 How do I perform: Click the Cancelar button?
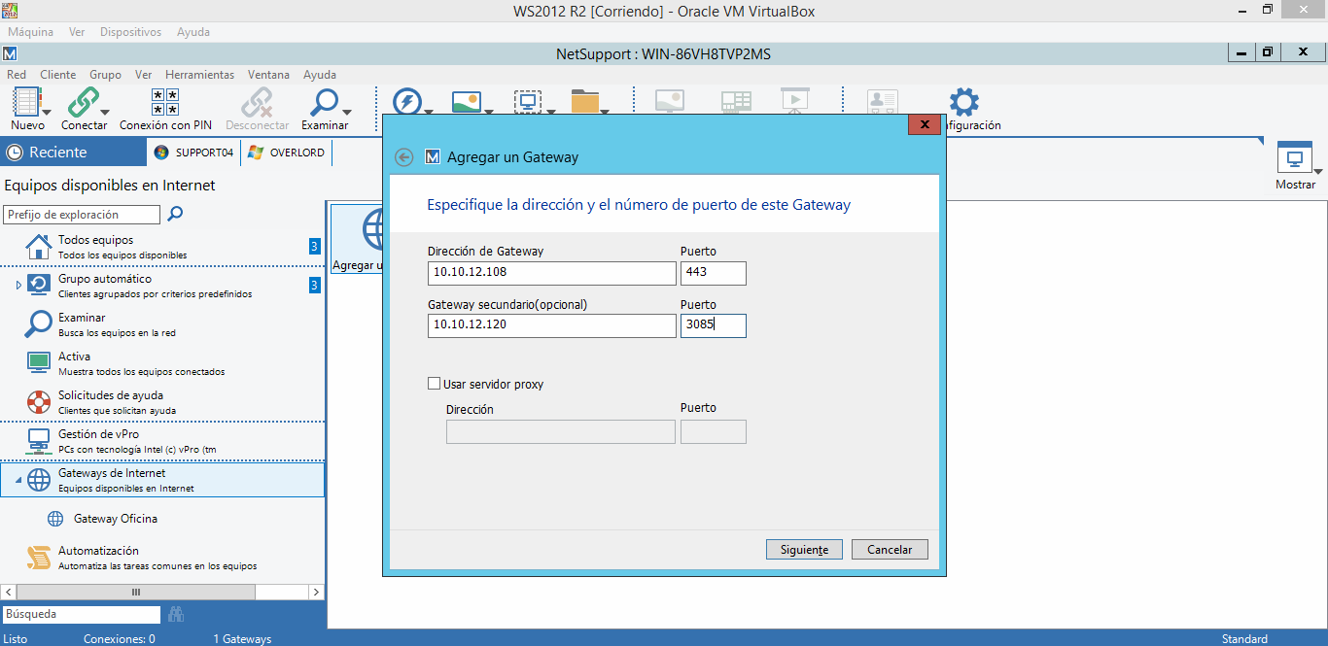(890, 550)
